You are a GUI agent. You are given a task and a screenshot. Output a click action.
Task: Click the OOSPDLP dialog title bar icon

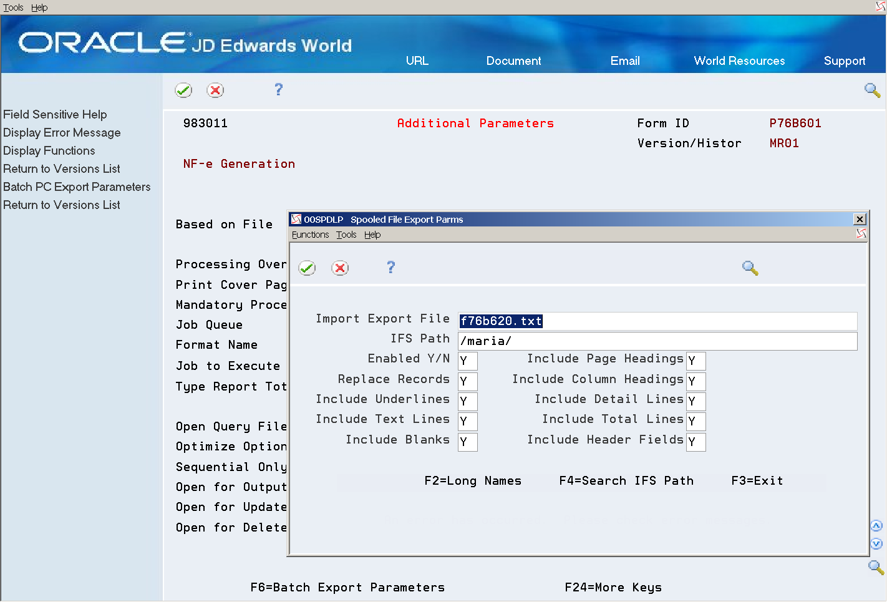(x=296, y=219)
